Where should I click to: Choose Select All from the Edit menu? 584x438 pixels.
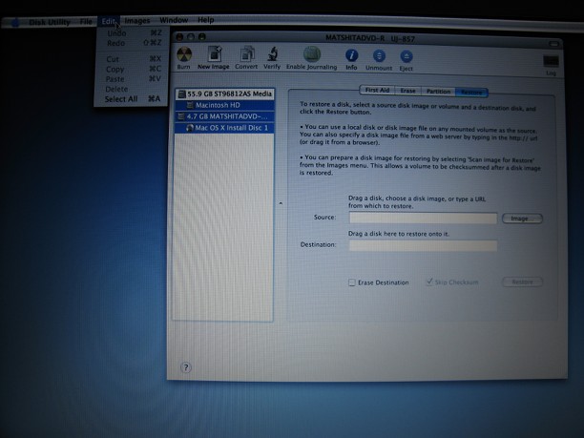click(x=121, y=99)
